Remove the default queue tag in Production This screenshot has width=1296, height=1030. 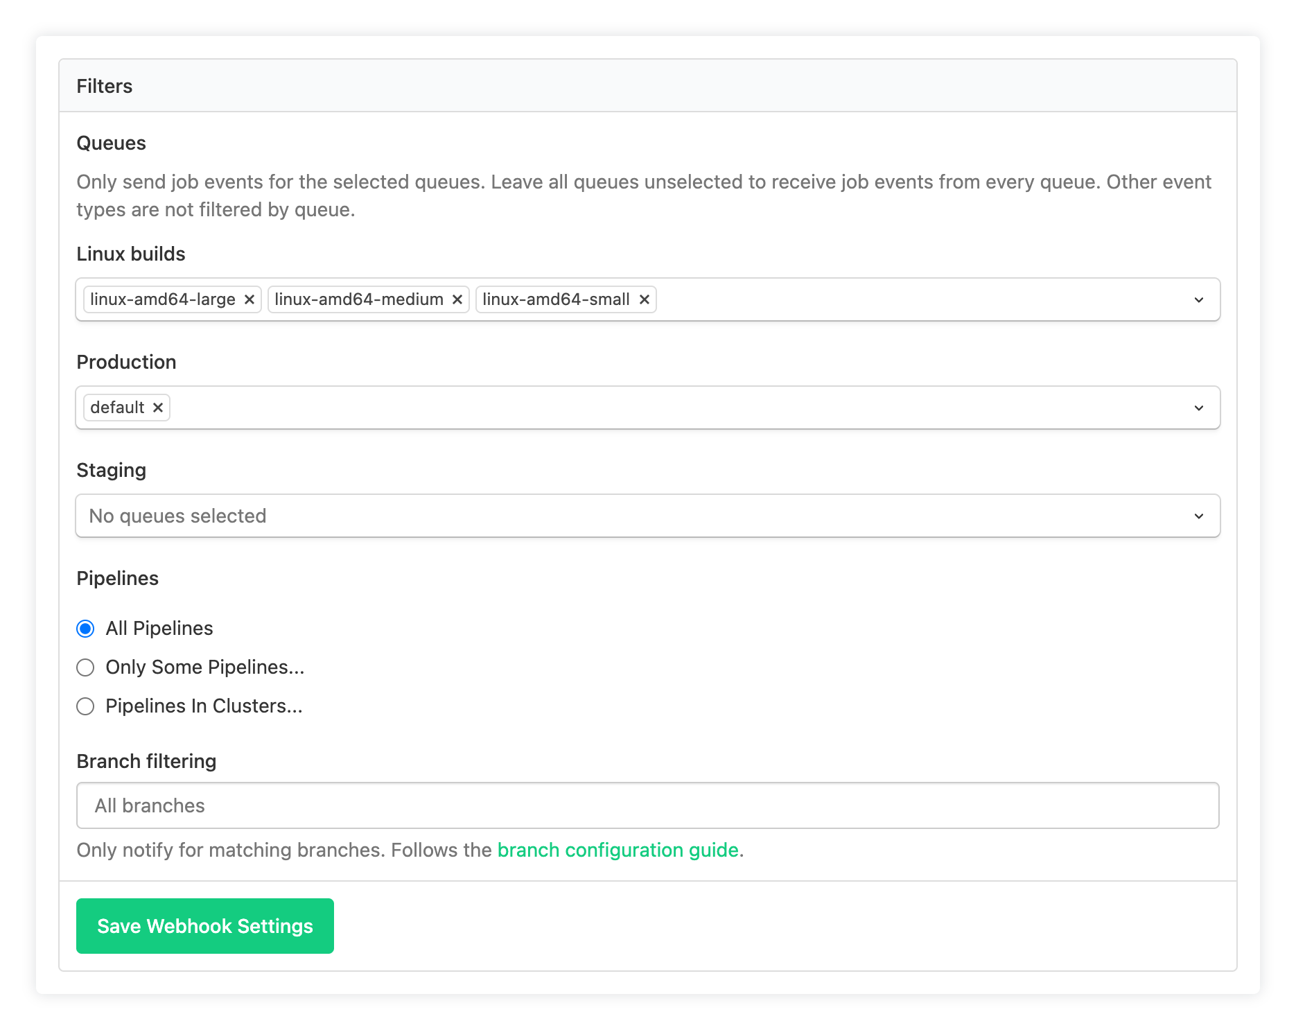158,408
